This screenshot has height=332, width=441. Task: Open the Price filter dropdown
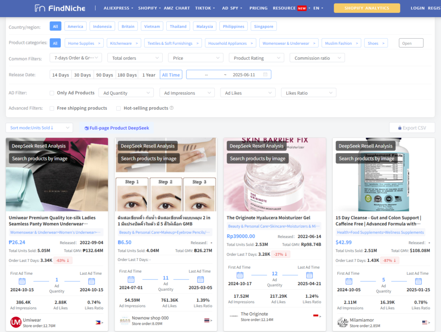[196, 58]
